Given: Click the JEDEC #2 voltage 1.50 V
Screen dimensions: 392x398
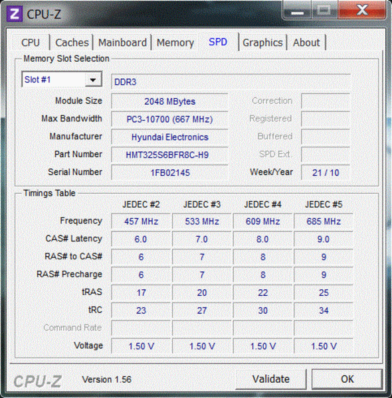Looking at the screenshot, I should pyautogui.click(x=141, y=346).
